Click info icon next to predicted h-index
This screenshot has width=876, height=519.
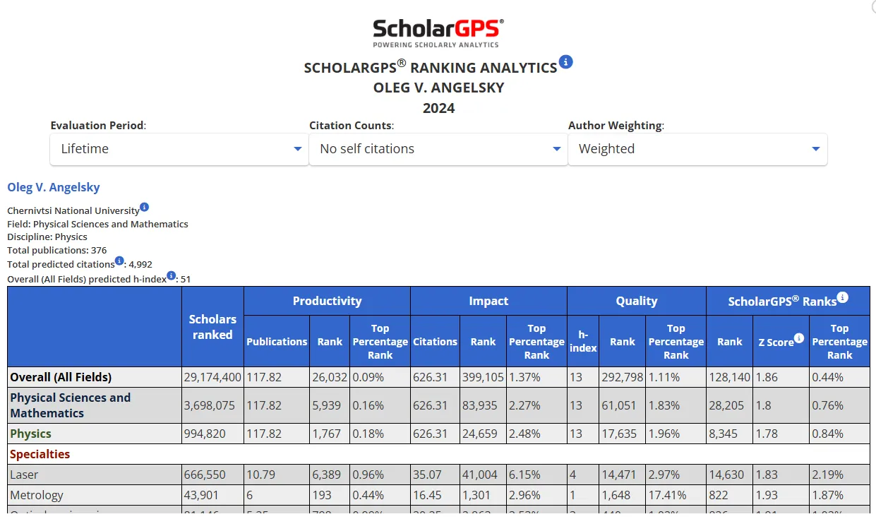pyautogui.click(x=171, y=275)
